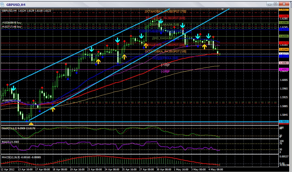Click the 1.5845 price scale value
Screen dimensions: 292x172
(284, 115)
